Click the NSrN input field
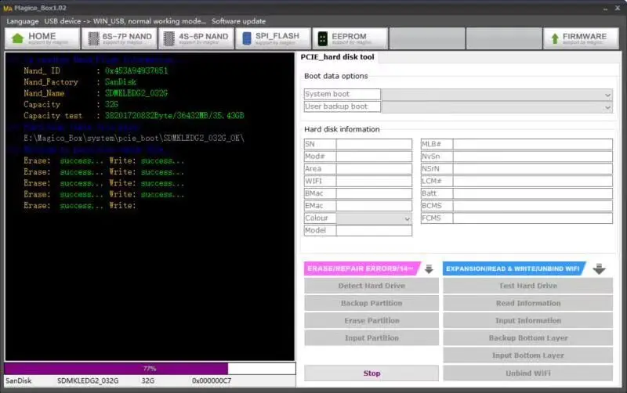Viewport: 627px width, 393px height. [533, 169]
